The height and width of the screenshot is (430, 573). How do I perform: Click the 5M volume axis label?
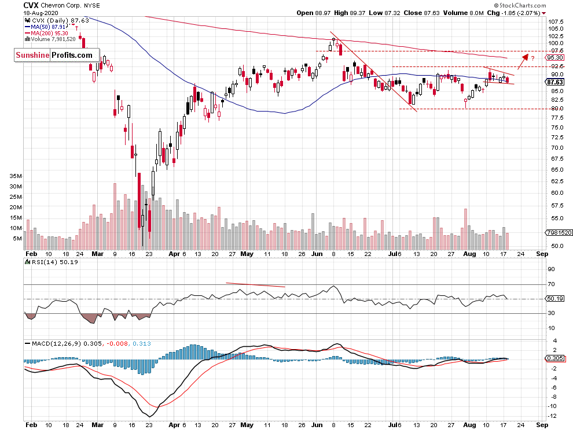coord(17,239)
